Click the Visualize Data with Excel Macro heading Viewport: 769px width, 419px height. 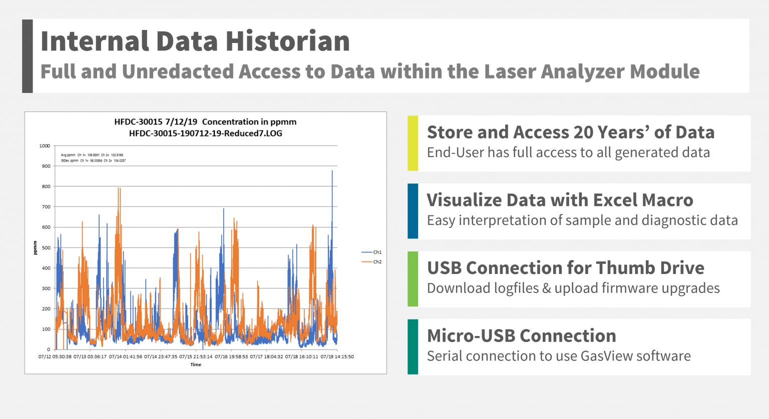pos(560,200)
